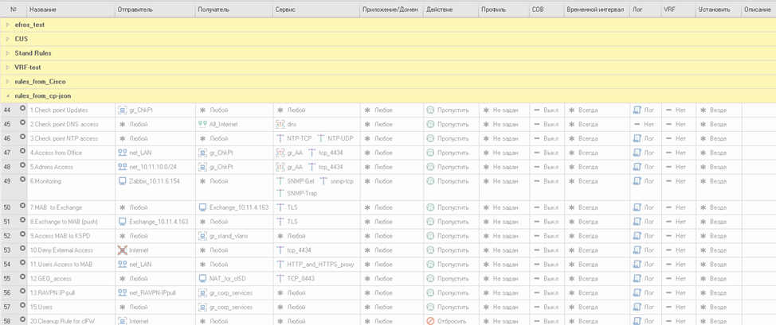Click dns service icon in rule 45

(280, 125)
